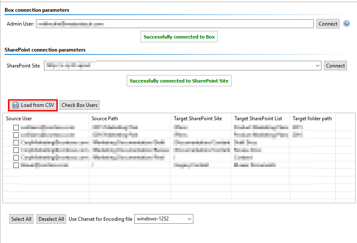
Task: Click the Check Box Users button
Action: point(79,105)
